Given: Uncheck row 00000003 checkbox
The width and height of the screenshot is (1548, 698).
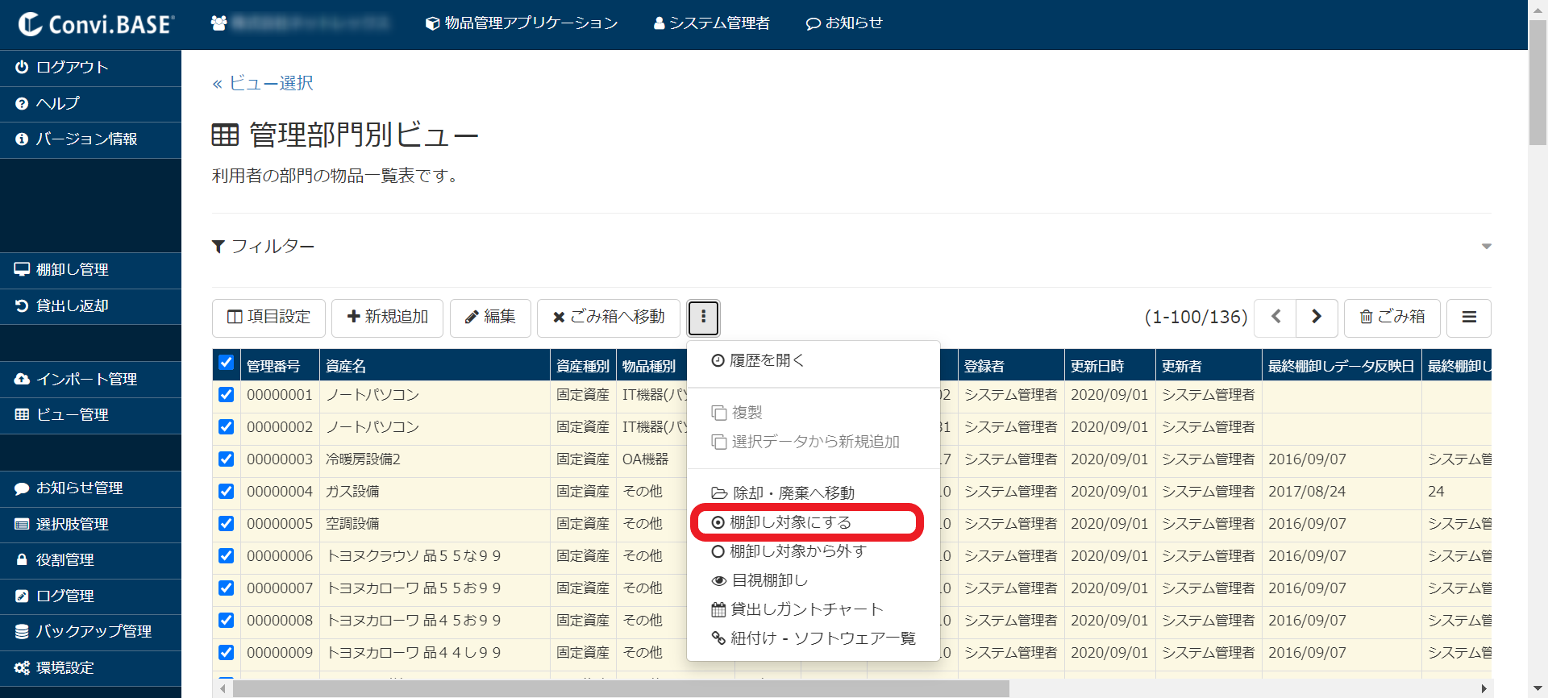Looking at the screenshot, I should pos(227,459).
